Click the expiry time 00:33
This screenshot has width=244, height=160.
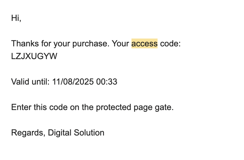point(107,82)
